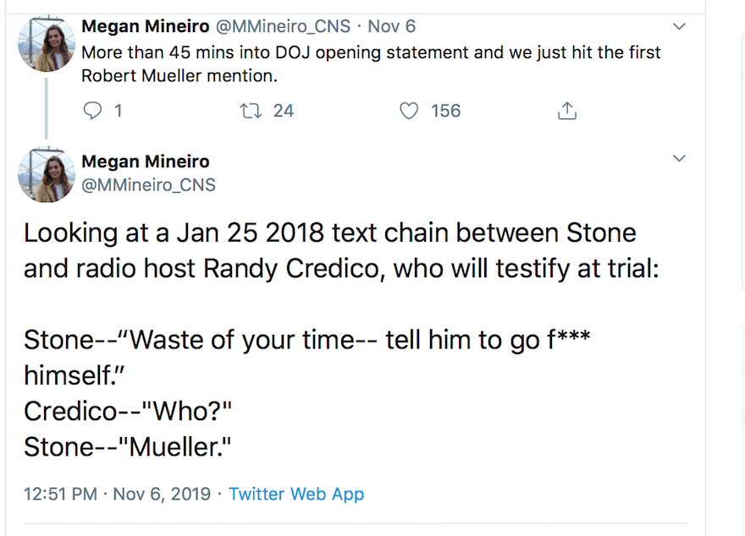Click @MMineiro_CNS handle below the bold name
This screenshot has width=745, height=536.
[148, 184]
